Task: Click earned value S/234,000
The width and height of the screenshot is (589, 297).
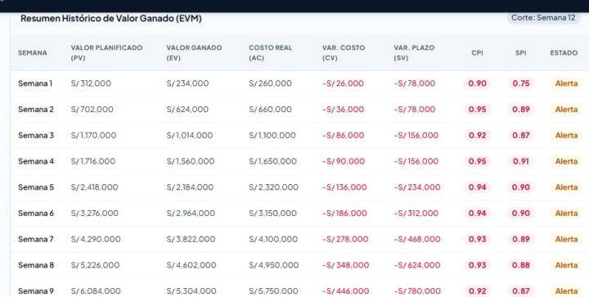Action: coord(187,83)
